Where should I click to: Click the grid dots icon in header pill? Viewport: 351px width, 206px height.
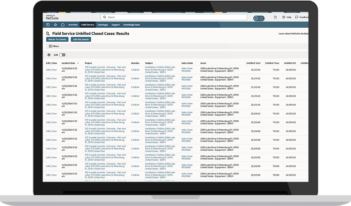pos(261,18)
